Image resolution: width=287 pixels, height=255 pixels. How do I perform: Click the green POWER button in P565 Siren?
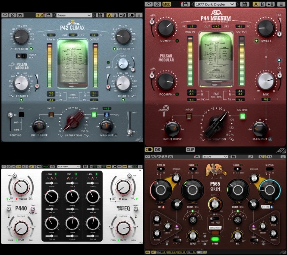215,239
